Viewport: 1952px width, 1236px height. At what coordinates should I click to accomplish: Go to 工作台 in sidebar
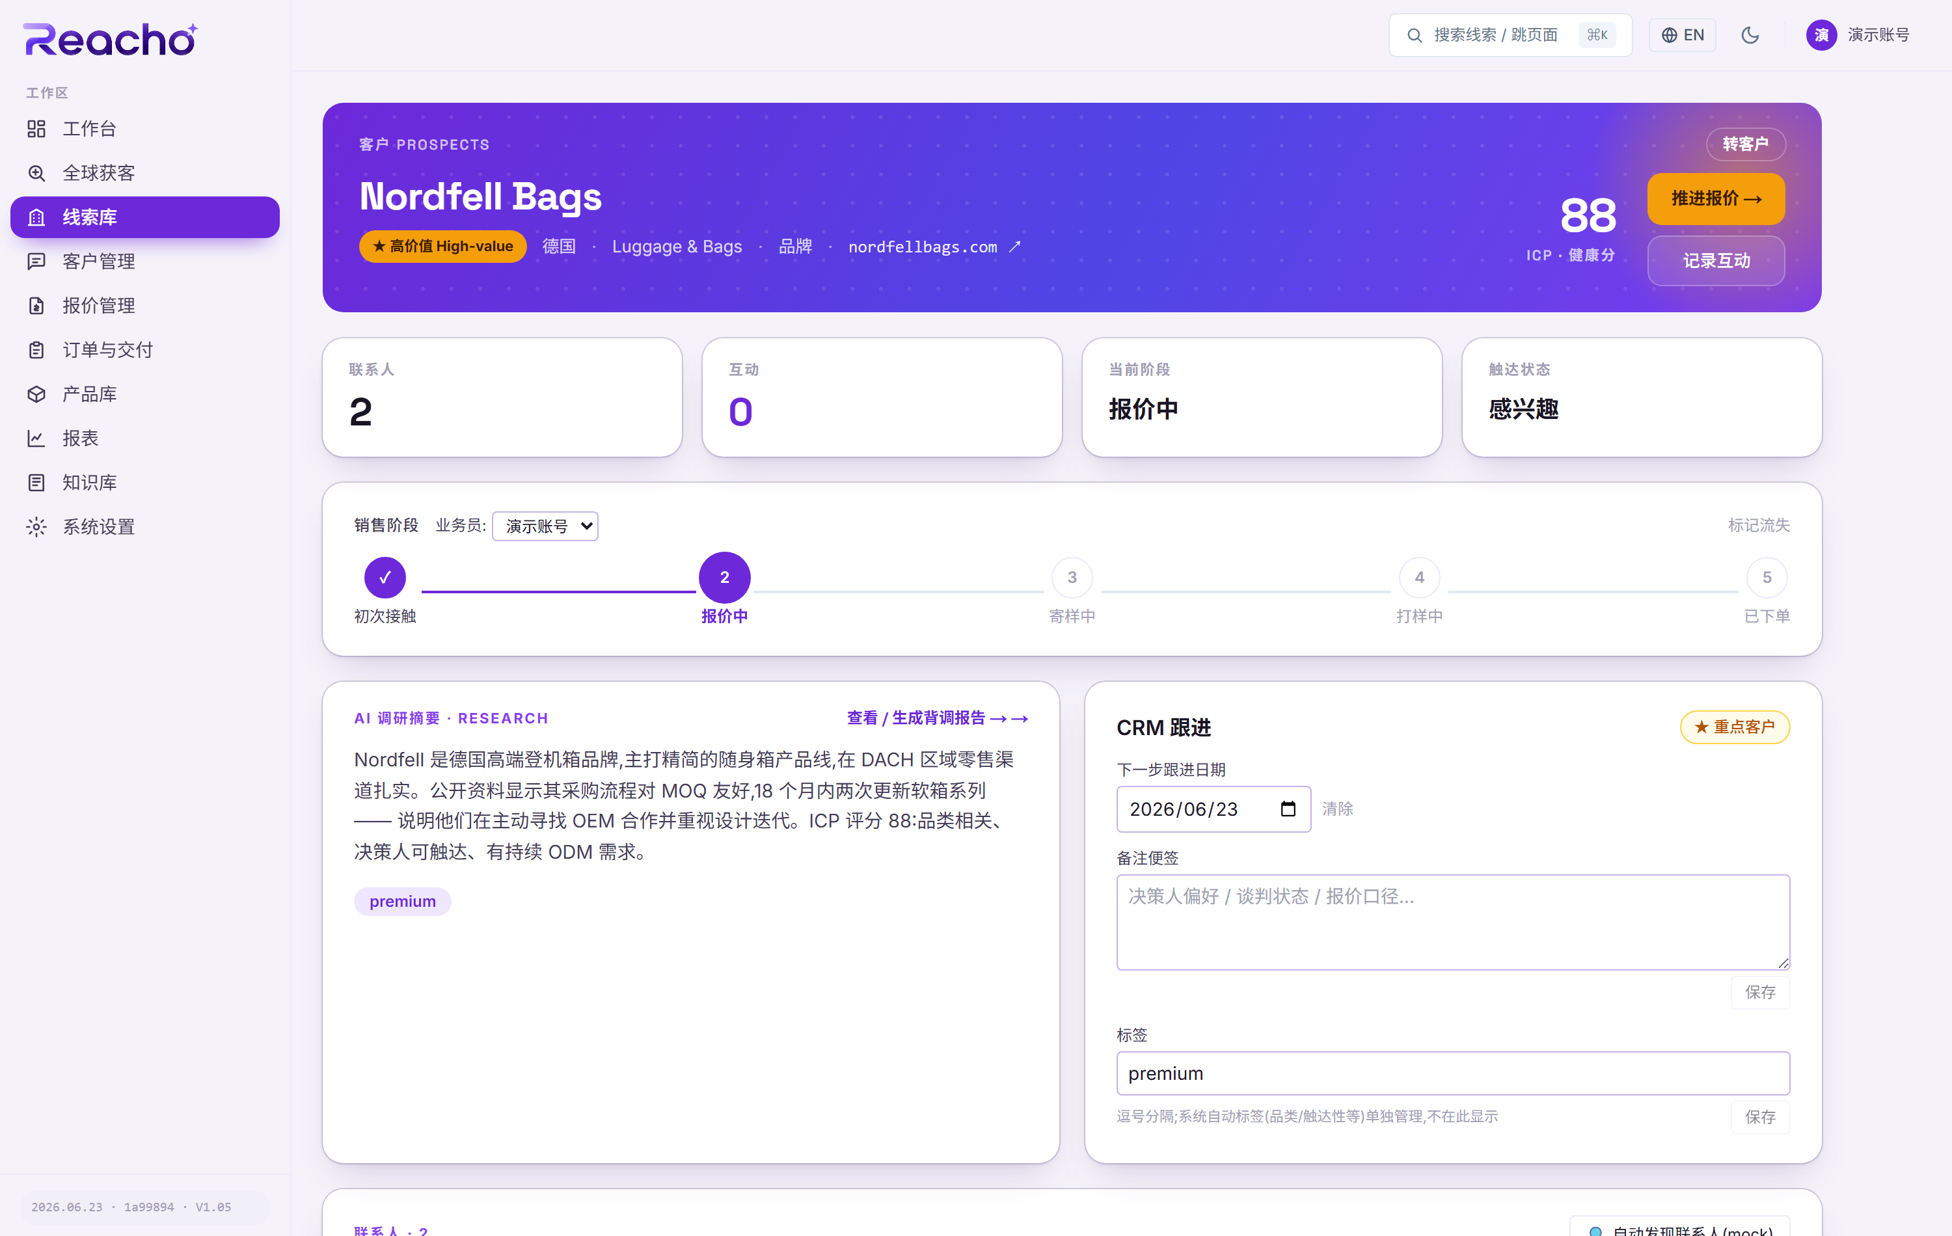point(145,128)
